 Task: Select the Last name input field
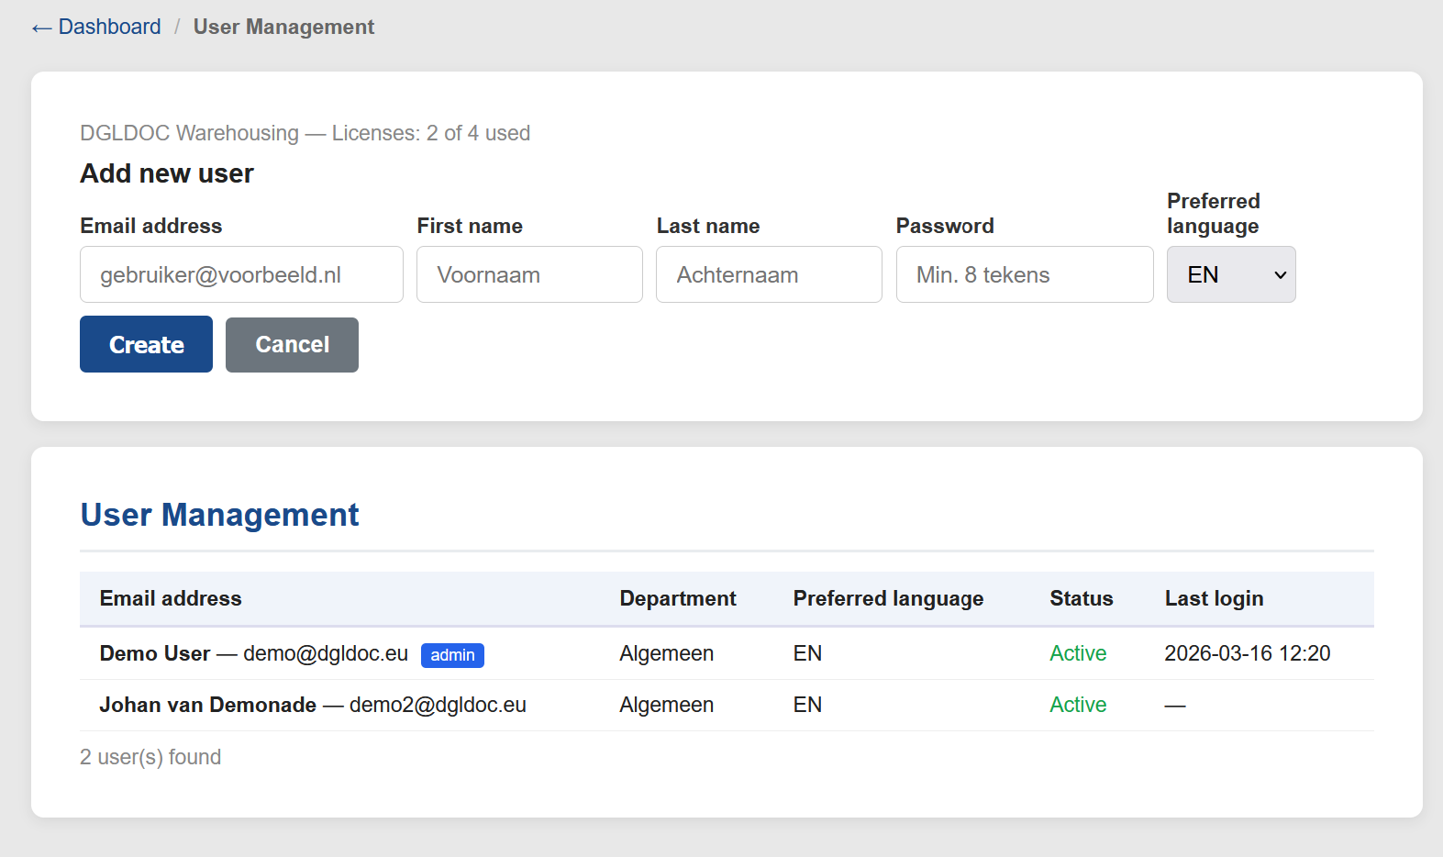[x=769, y=274]
